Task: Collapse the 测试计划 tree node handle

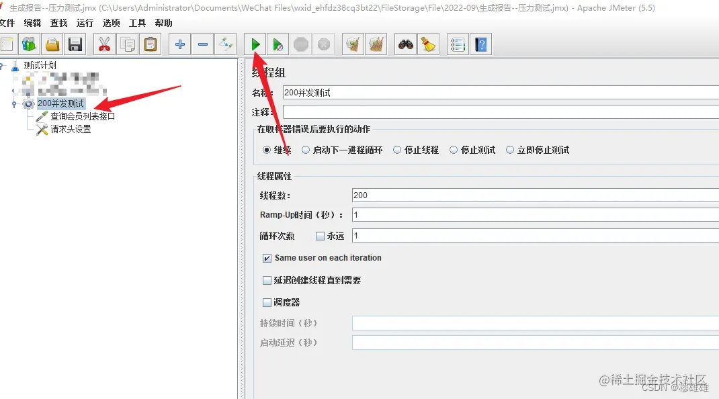Action: point(1,66)
